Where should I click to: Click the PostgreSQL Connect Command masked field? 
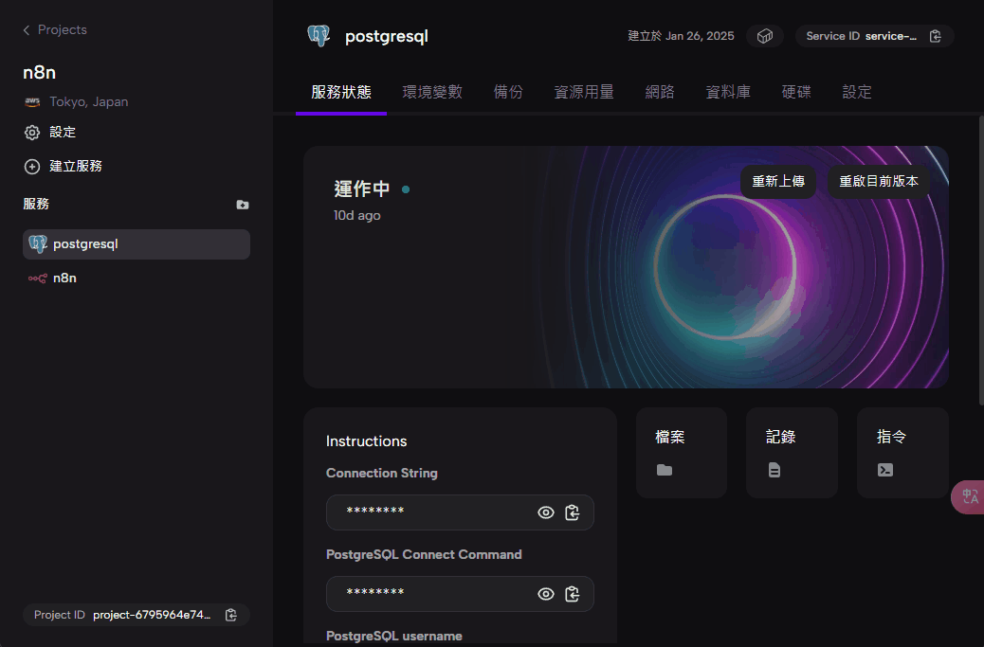460,594
